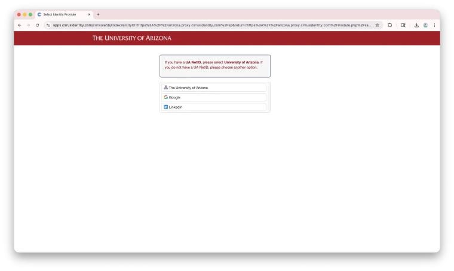454x271 pixels.
Task: Bookmark this page with the star icon
Action: [x=377, y=25]
